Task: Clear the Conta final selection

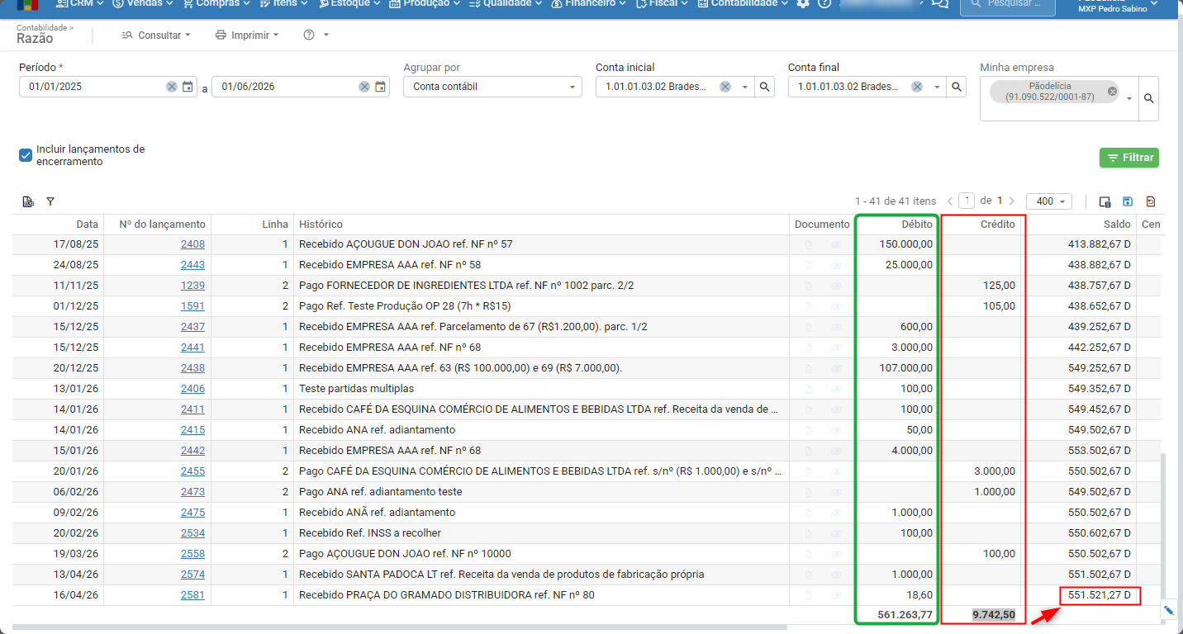Action: tap(917, 87)
